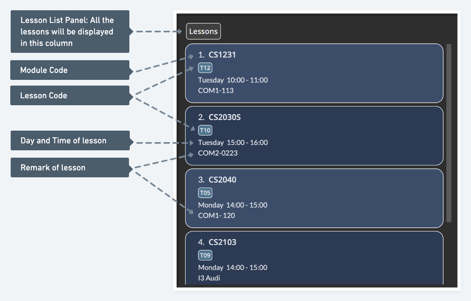Screen dimensions: 471x301
Task: Click the T10 lesson code tag
Action: point(205,130)
